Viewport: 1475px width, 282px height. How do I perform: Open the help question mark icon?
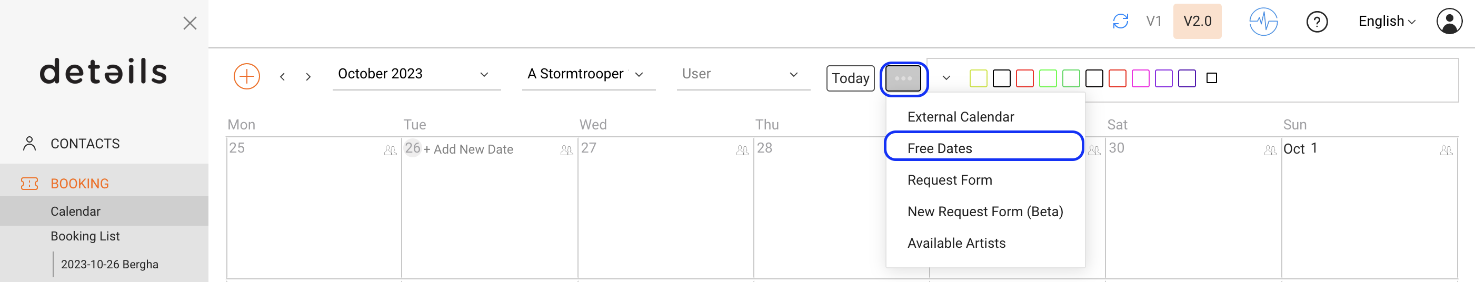point(1317,22)
